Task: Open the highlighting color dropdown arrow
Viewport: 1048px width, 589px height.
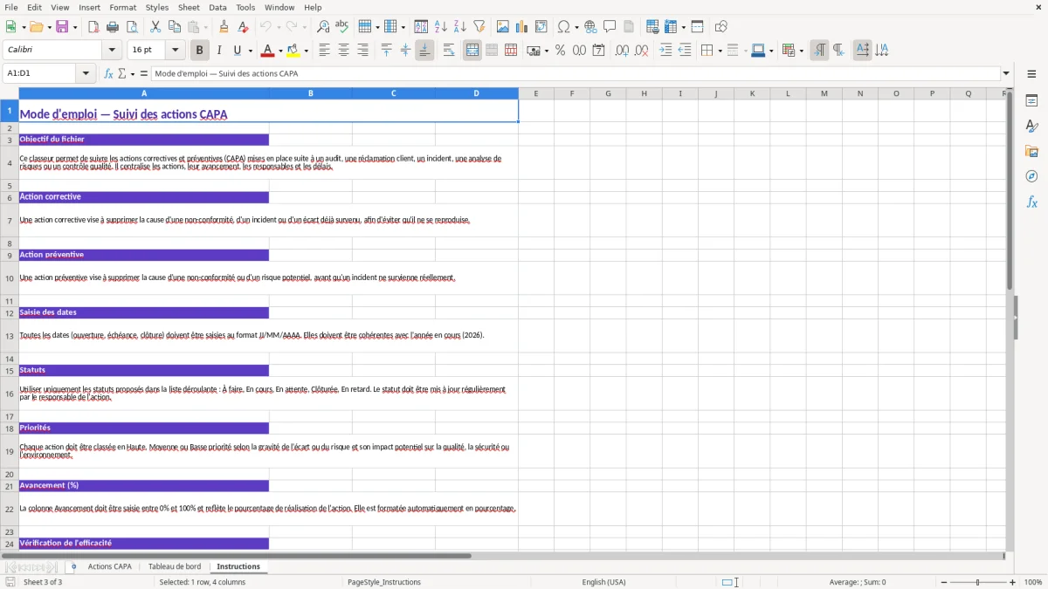Action: coord(306,51)
